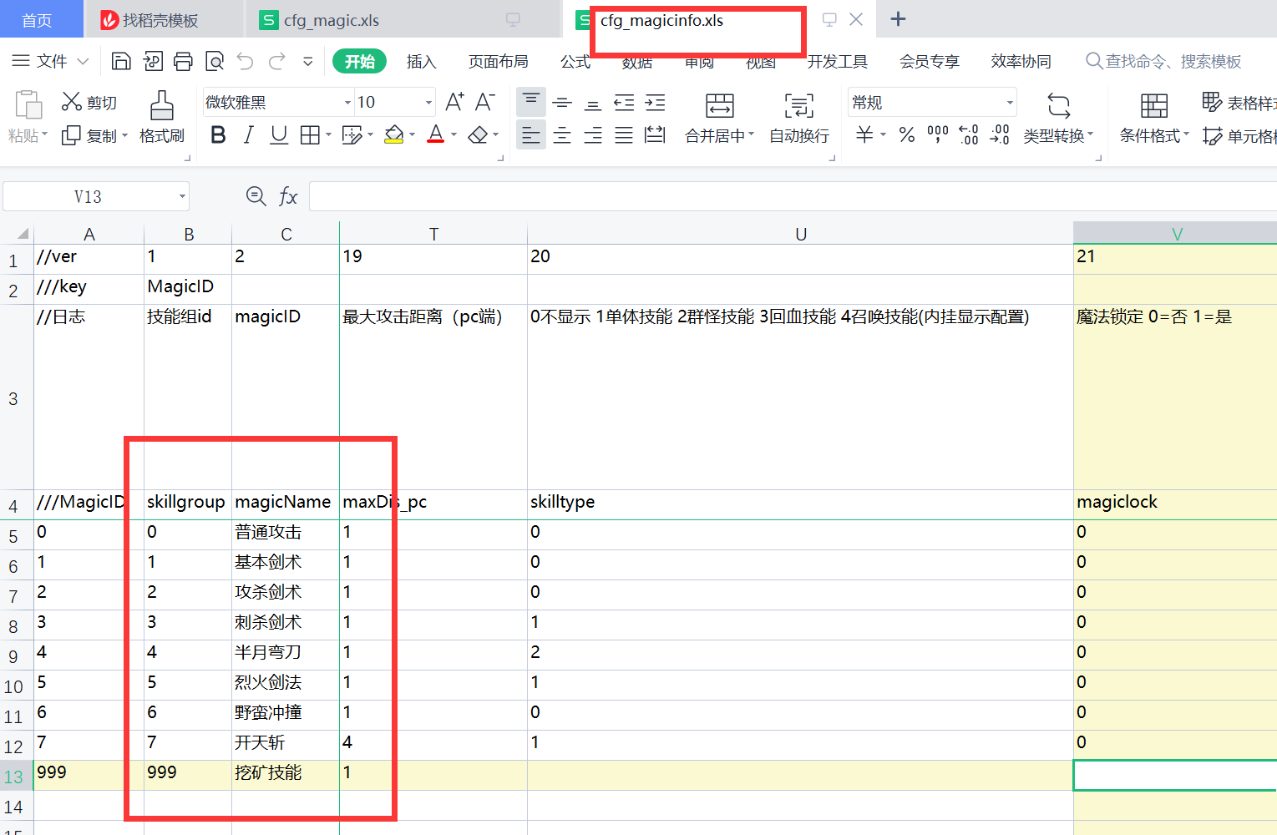Click the Save icon in quick toolbar
The width and height of the screenshot is (1277, 835).
[121, 61]
